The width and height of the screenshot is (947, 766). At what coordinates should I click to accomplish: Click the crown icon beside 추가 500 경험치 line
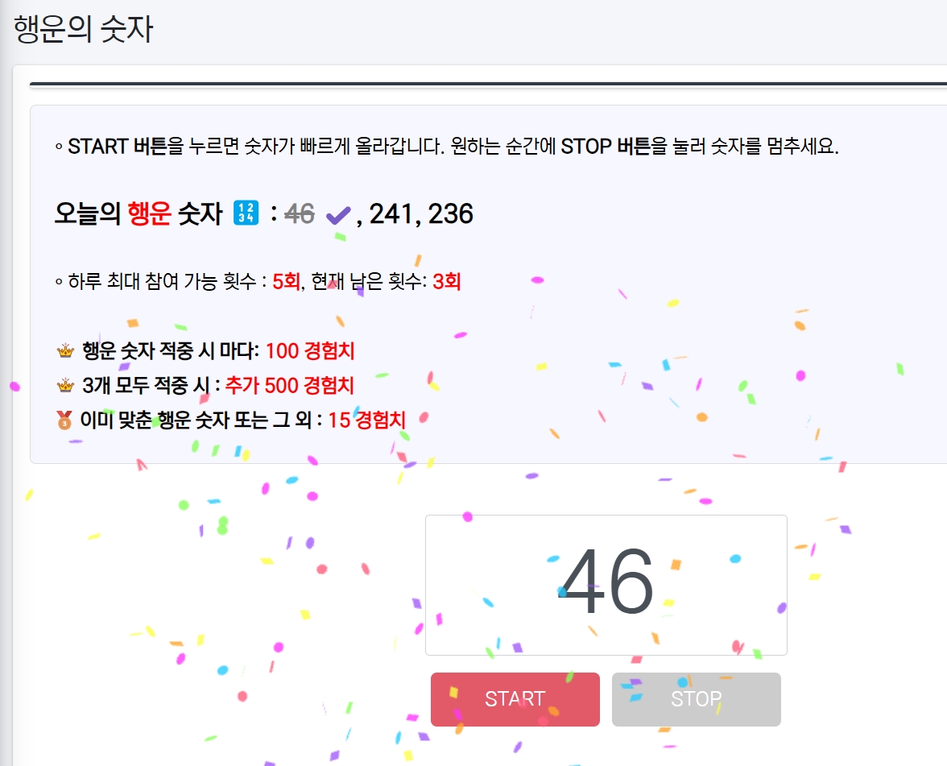click(65, 385)
